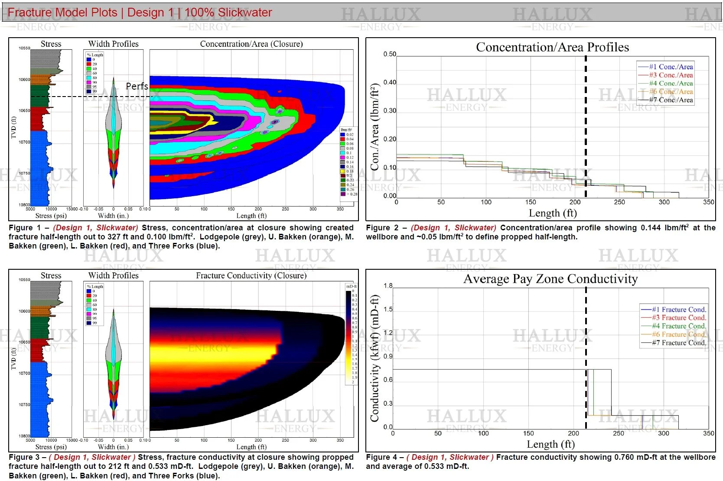Expand the Concentration/Area Profiles legend box
This screenshot has height=481, width=723.
pos(666,83)
